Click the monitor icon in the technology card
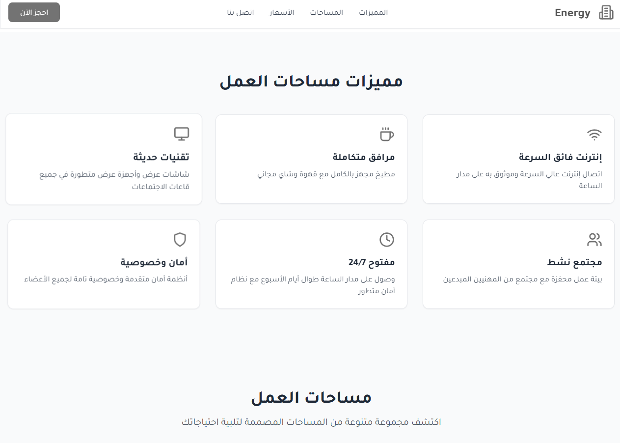 pos(182,133)
